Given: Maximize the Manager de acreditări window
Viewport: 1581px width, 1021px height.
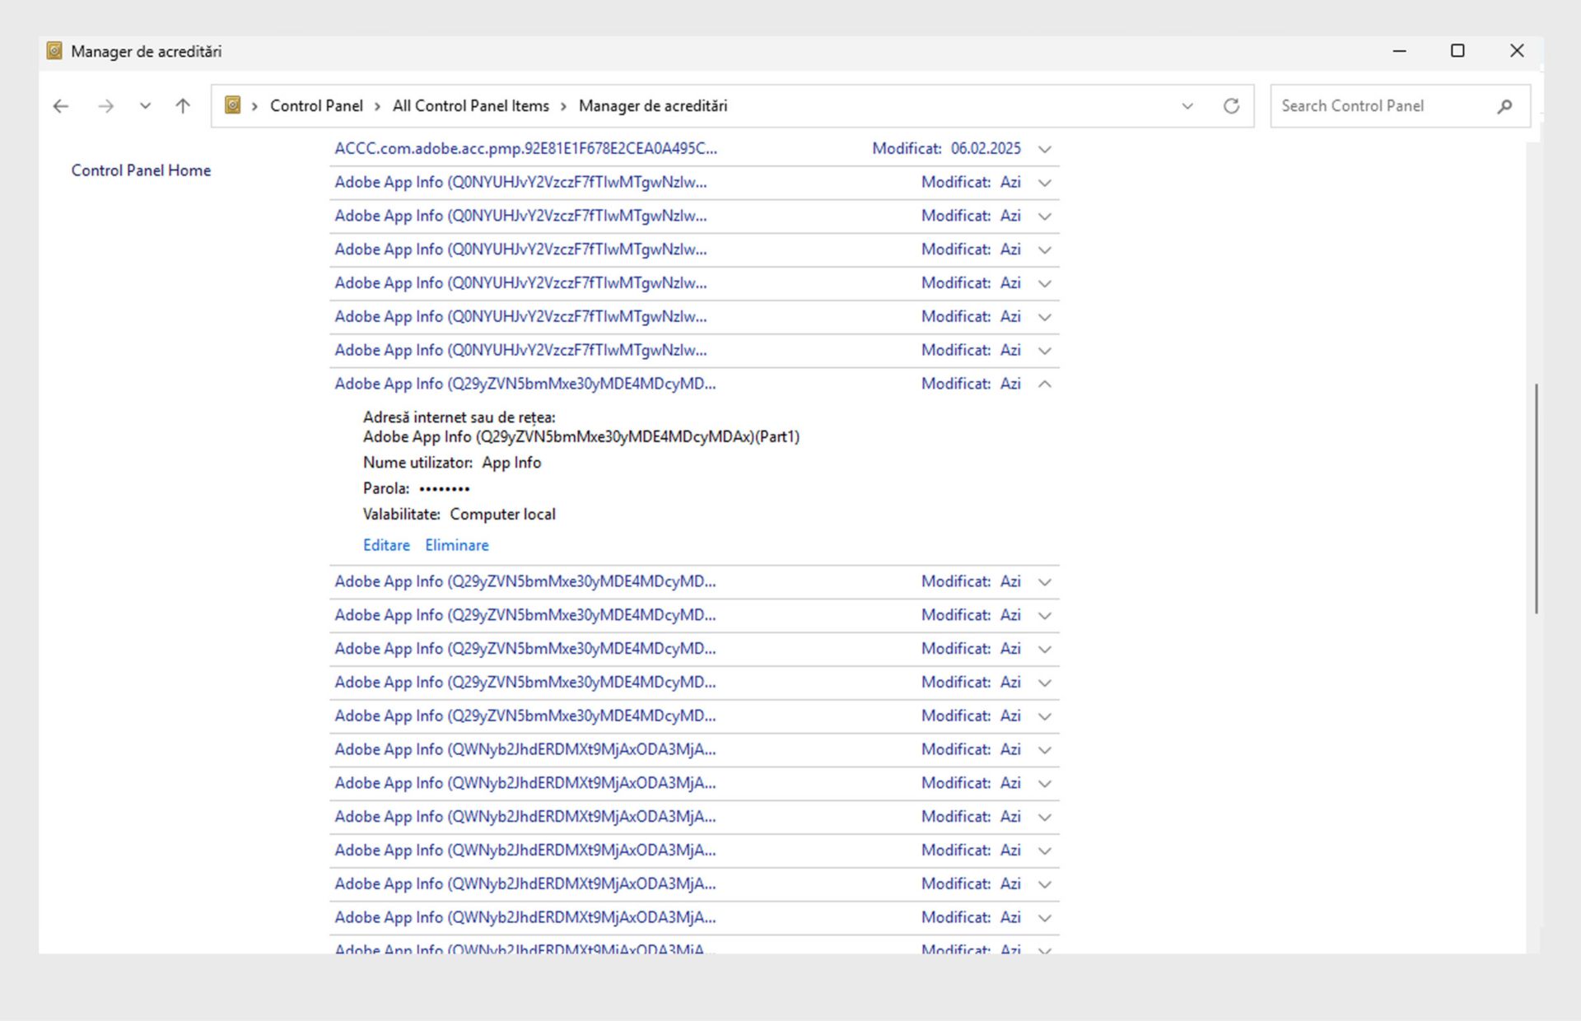Looking at the screenshot, I should 1457,51.
